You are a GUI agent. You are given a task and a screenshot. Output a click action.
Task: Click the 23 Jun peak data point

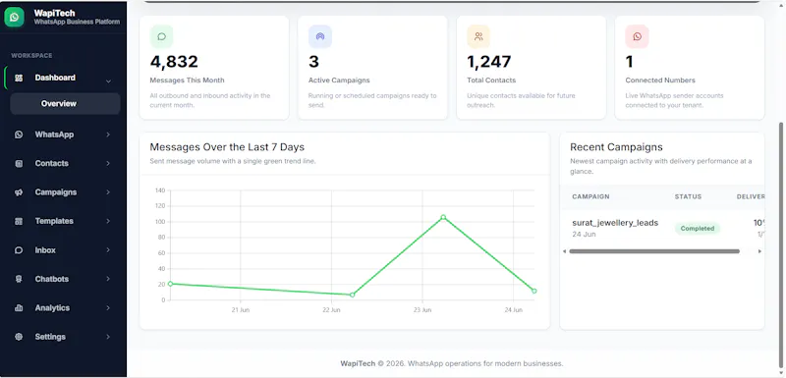click(x=443, y=217)
